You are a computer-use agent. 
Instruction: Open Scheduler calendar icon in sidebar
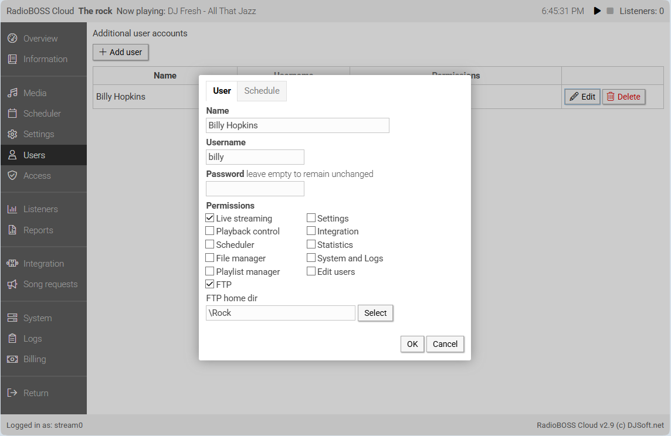pyautogui.click(x=12, y=114)
